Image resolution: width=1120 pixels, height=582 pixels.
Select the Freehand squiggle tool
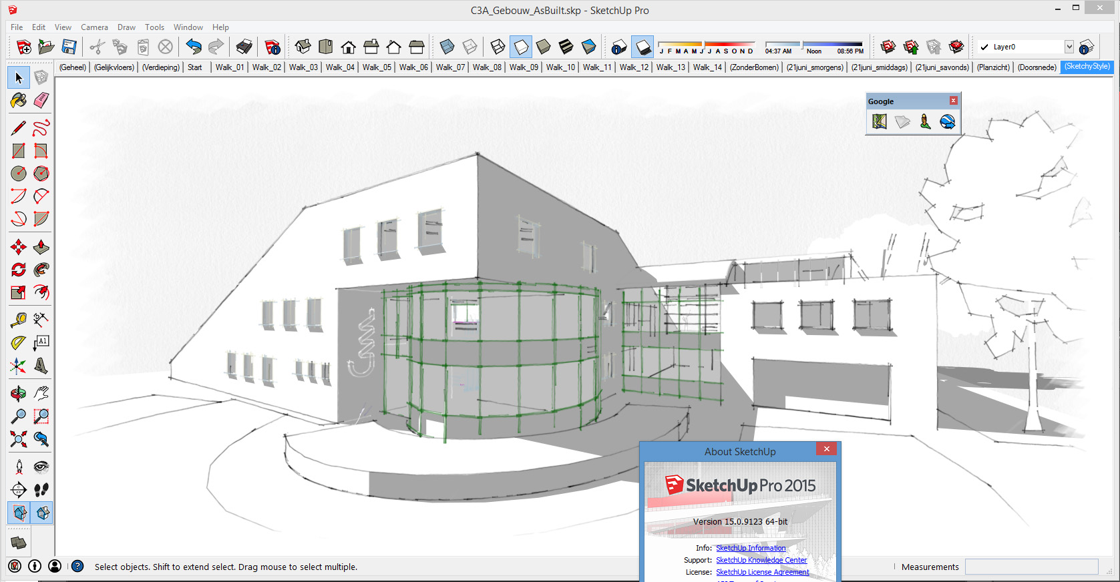pos(41,128)
